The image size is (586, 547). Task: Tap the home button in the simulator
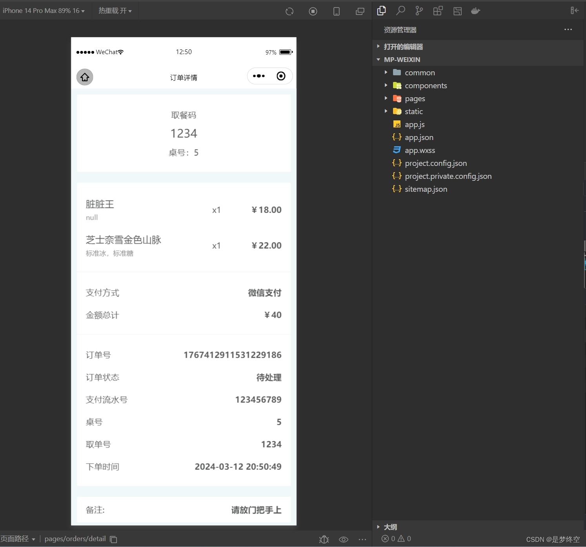[x=85, y=77]
